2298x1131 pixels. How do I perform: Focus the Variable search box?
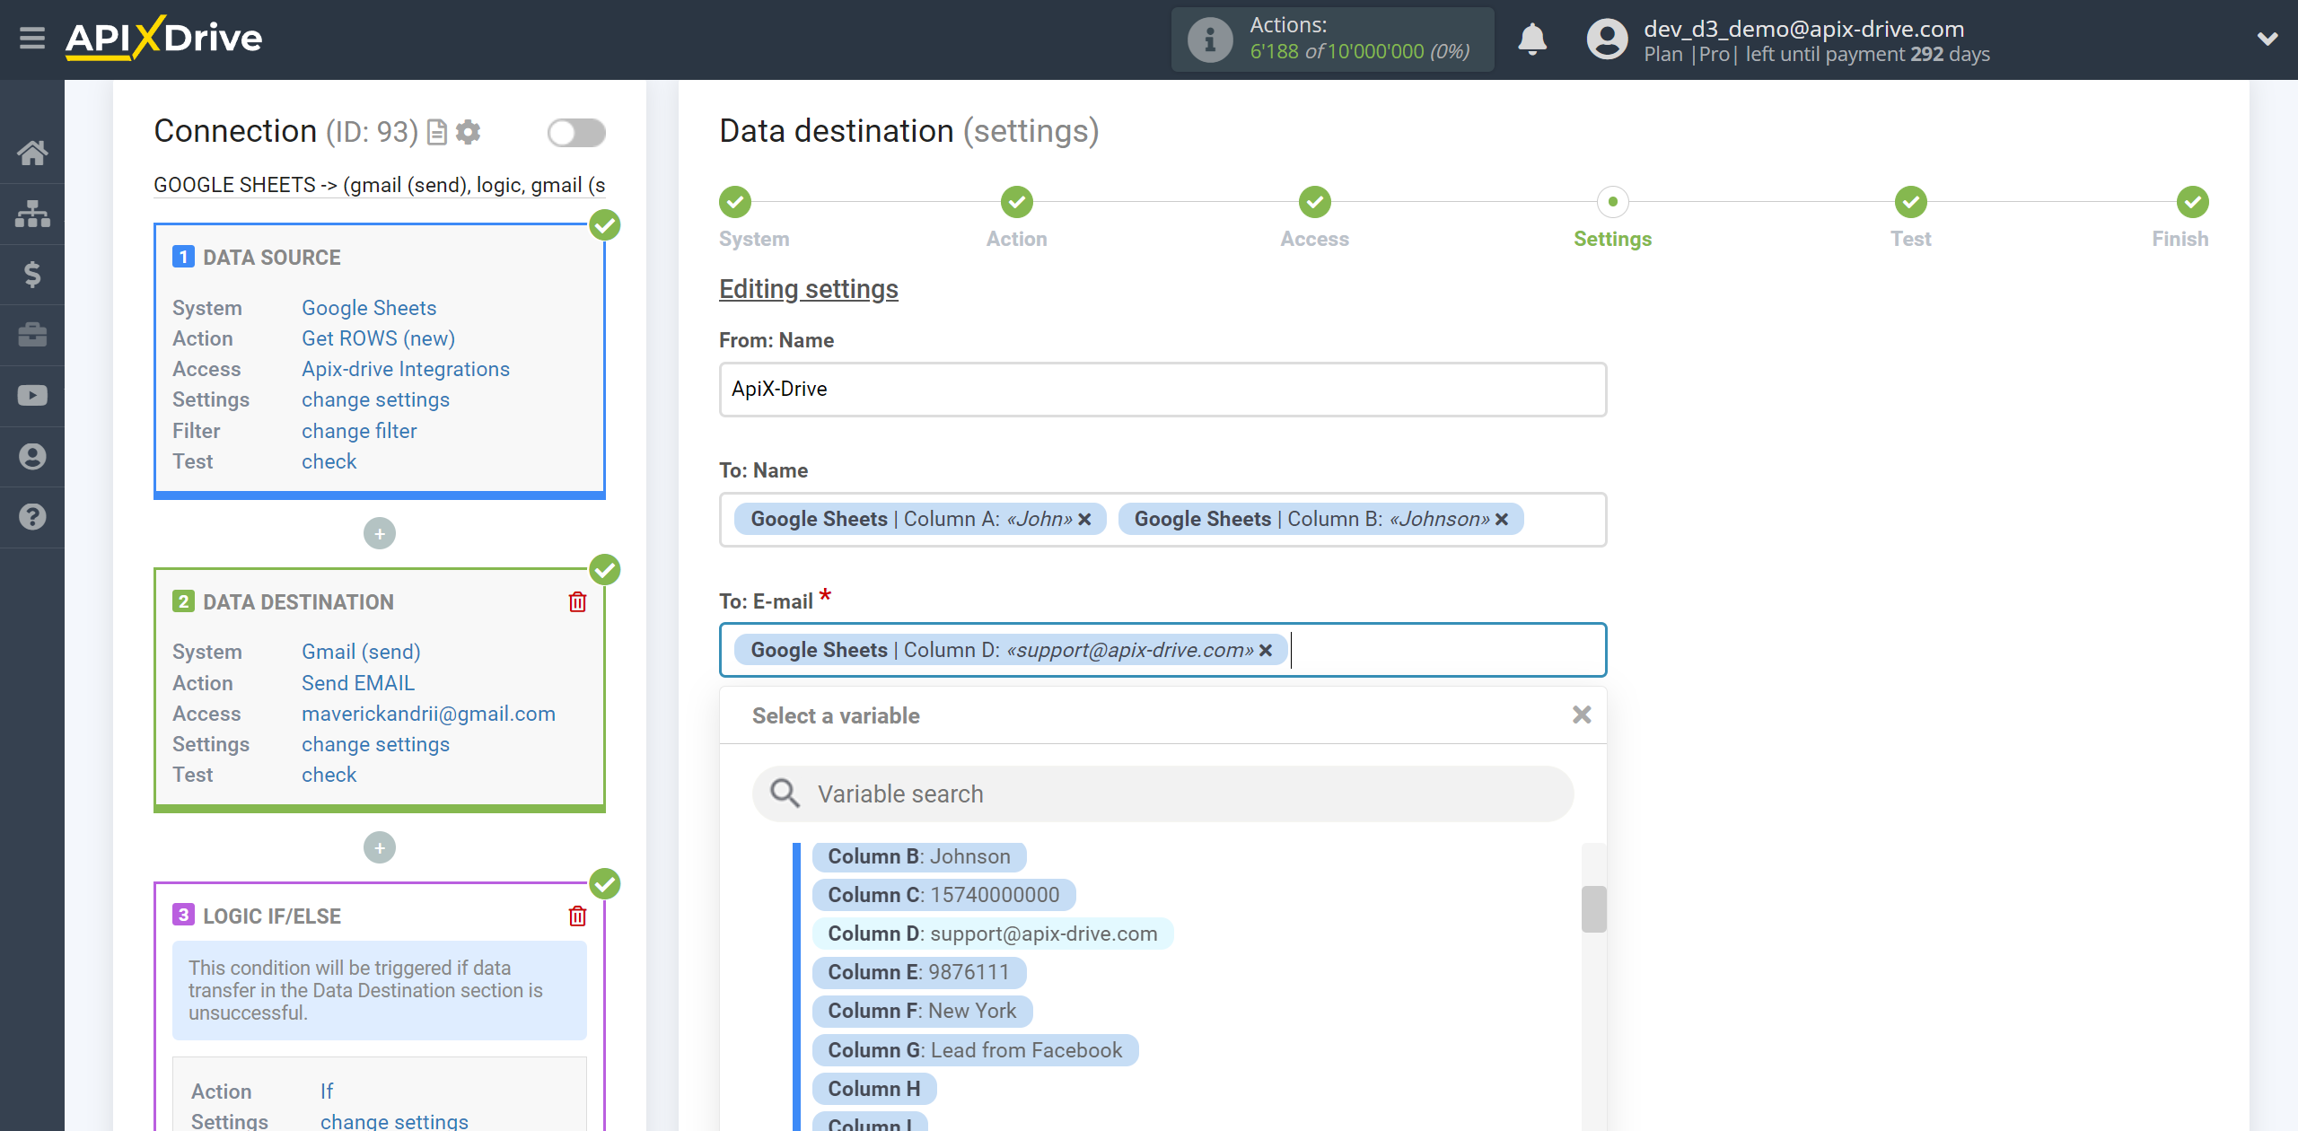coord(1162,793)
